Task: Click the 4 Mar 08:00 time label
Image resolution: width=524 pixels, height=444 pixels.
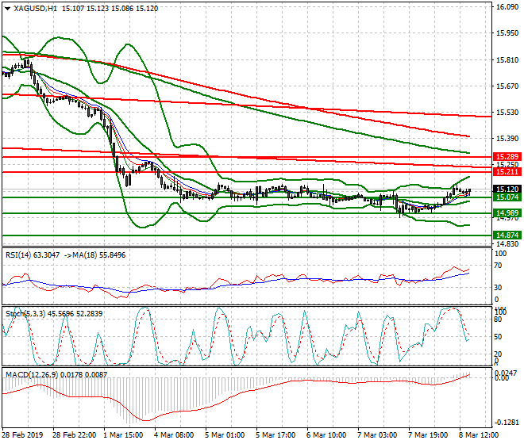Action: click(x=174, y=437)
